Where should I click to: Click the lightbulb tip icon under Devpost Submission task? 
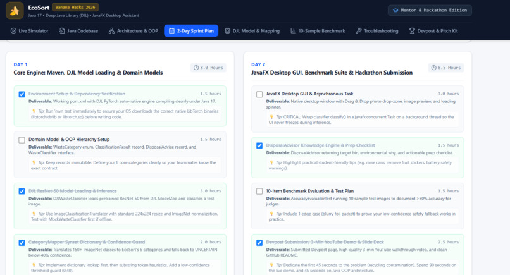point(271,265)
